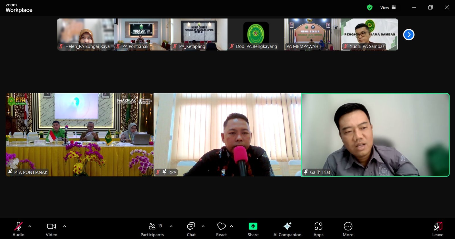Click the PTA PONTIANAK video tile

80,135
